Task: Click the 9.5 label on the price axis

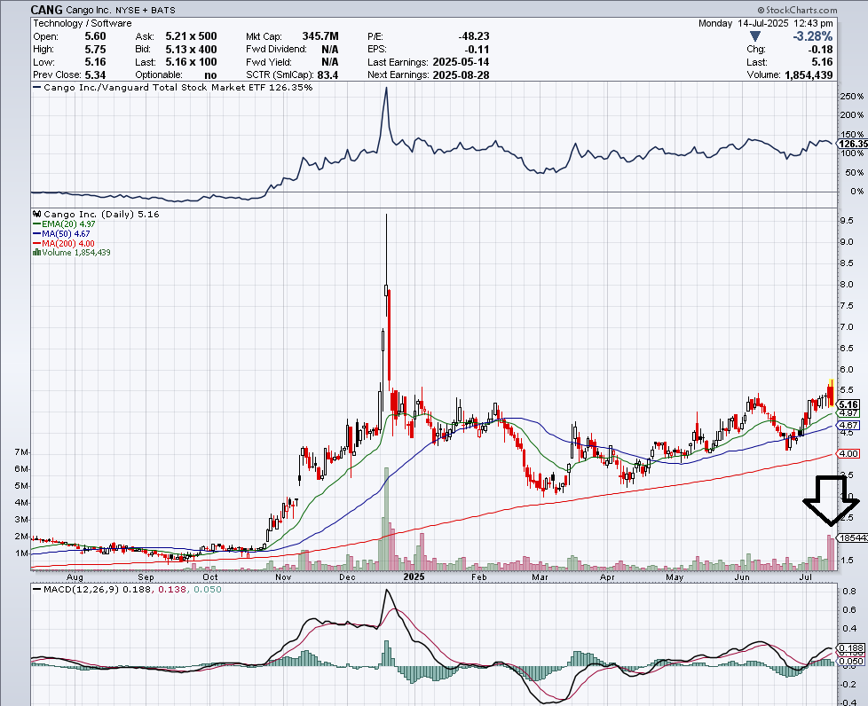Action: [x=847, y=220]
